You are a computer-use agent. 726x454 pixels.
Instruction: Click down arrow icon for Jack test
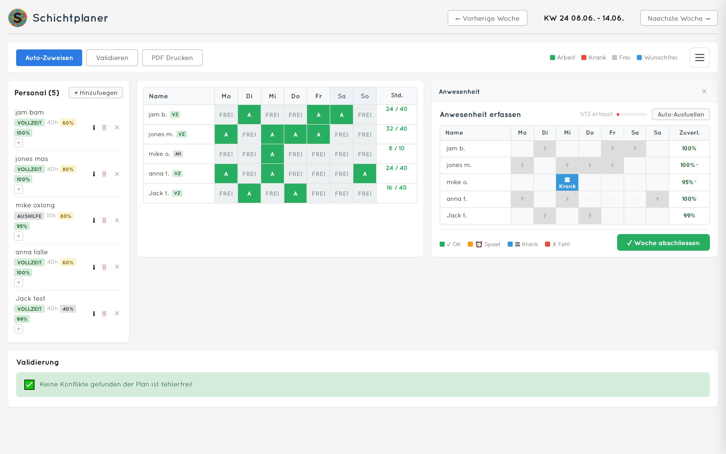[94, 314]
